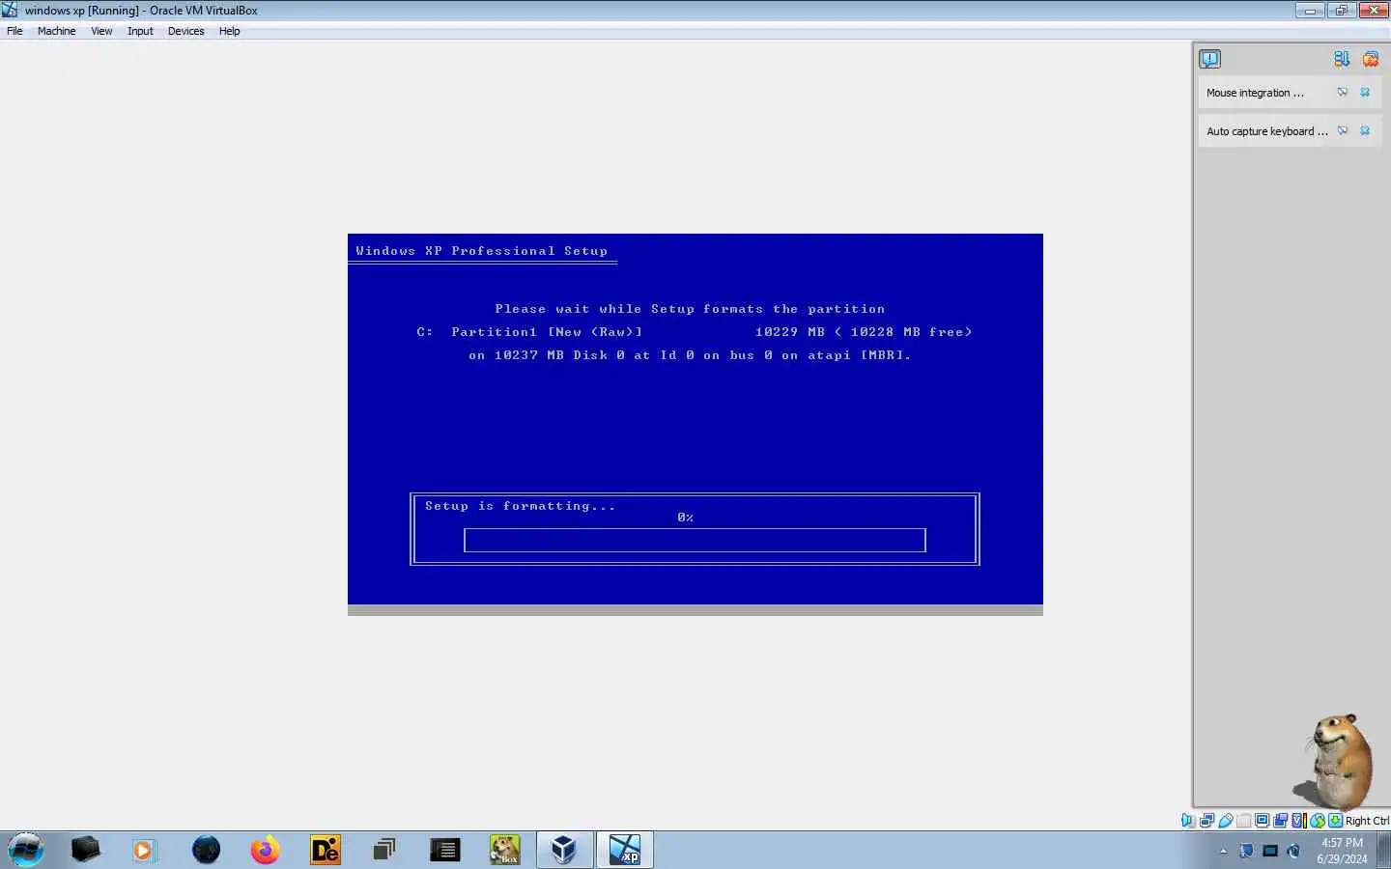Open the Help menu
The height and width of the screenshot is (869, 1391).
pos(229,31)
